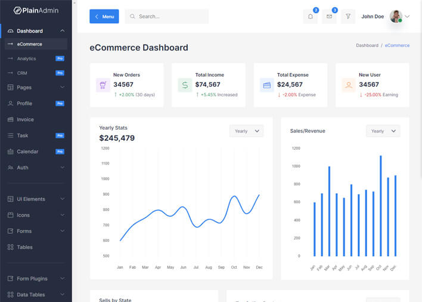Viewport: 422px width, 302px height.
Task: Click the Dashboard breadcrumb link
Action: pyautogui.click(x=367, y=45)
